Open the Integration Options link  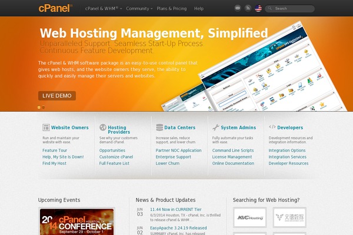coord(287,150)
